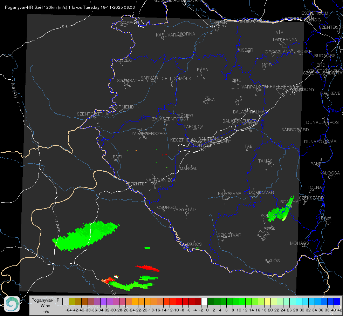Click the KAPUVÁR label
This screenshot has width=343, height=316.
tap(166, 35)
